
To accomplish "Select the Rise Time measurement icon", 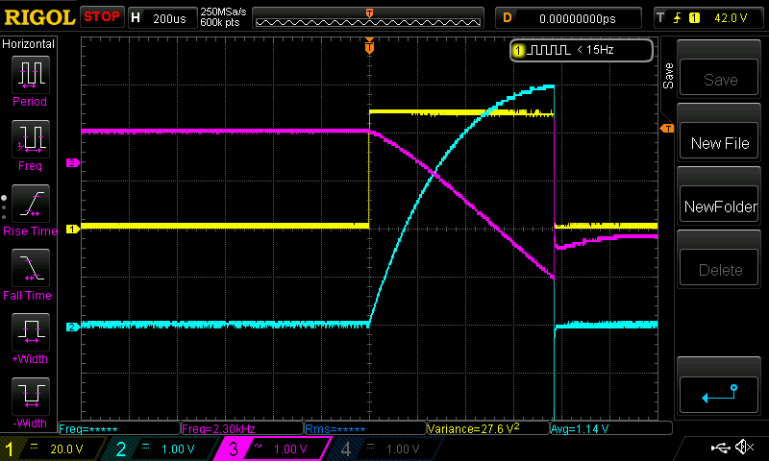I will 31,204.
